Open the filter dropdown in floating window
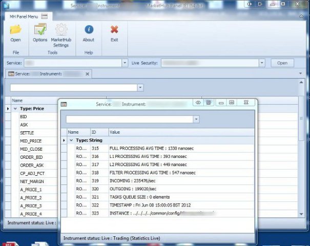This screenshot has height=246, width=310. pyautogui.click(x=196, y=119)
